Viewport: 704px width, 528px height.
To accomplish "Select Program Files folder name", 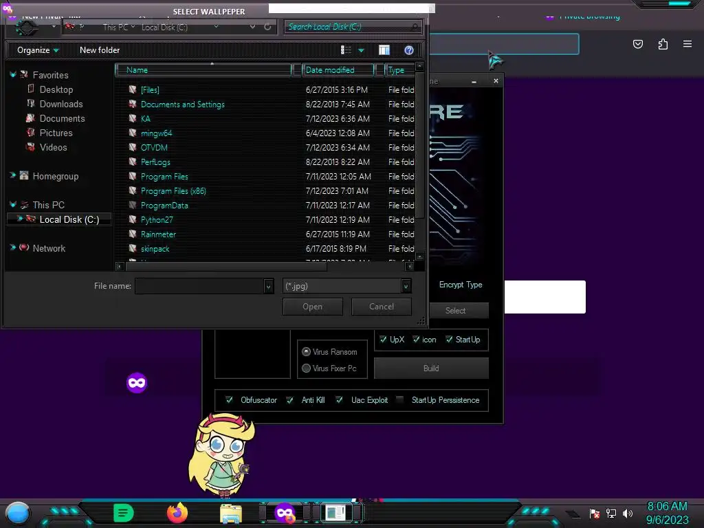I will click(x=164, y=177).
